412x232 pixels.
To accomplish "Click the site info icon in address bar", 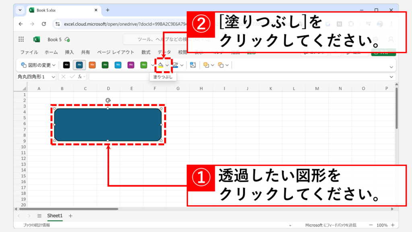I will click(x=57, y=24).
